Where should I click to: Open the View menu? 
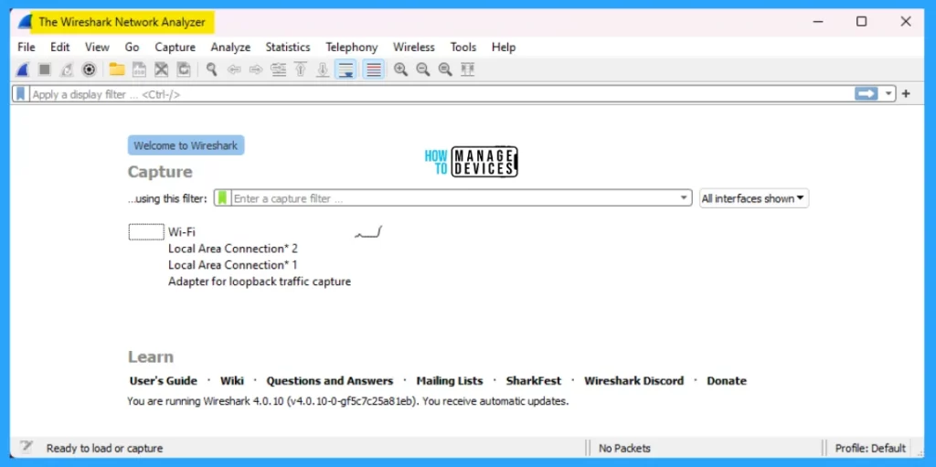point(97,48)
